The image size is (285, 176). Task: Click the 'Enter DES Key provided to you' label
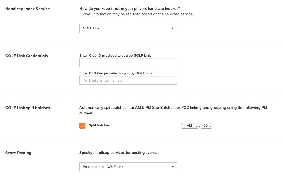(x=116, y=73)
